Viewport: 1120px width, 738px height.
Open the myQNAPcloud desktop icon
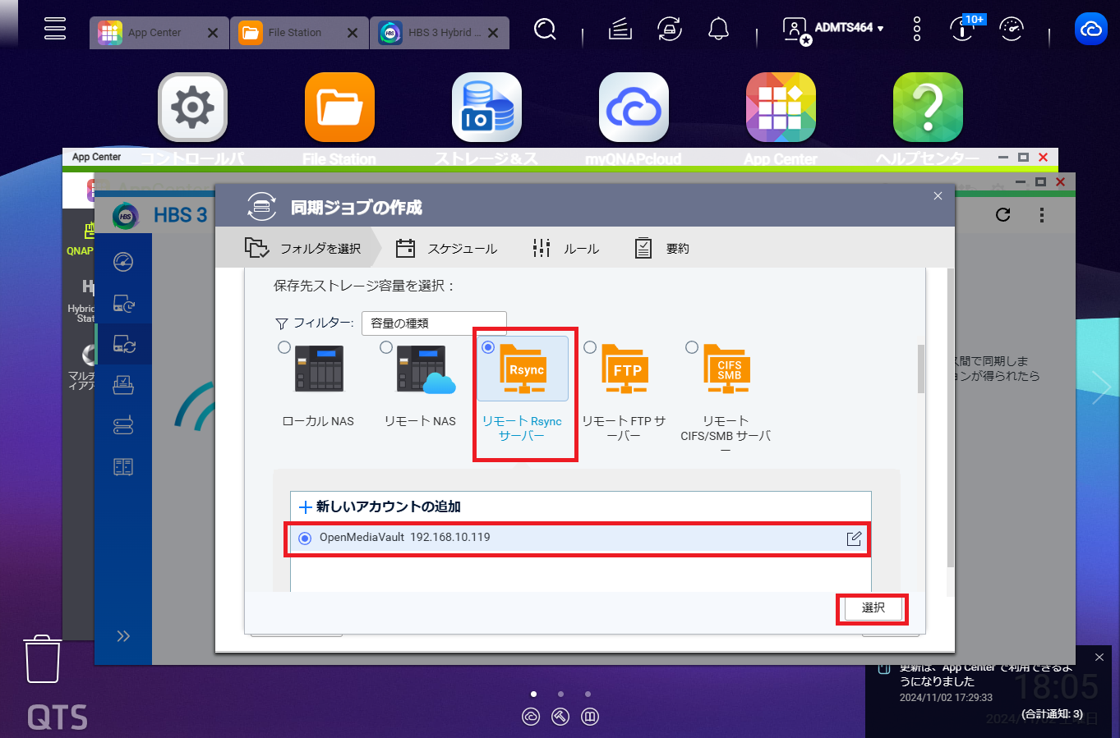pyautogui.click(x=634, y=107)
